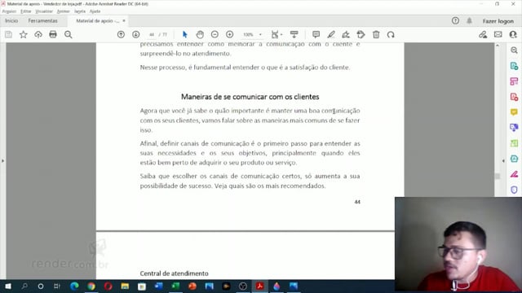
Task: Click the vertical scrollbar thumb
Action: point(498,176)
